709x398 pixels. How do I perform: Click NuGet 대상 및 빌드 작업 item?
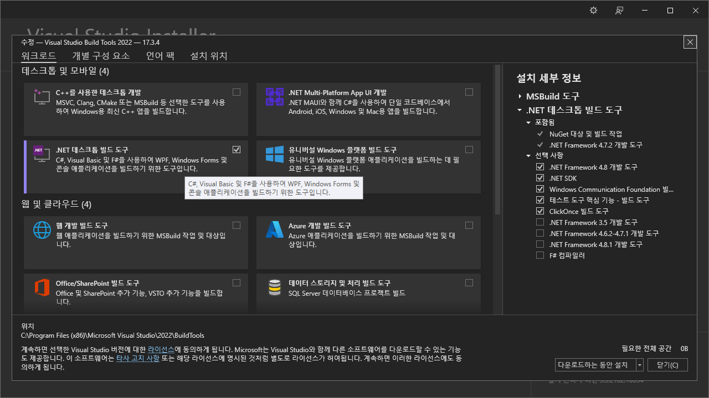(x=585, y=134)
